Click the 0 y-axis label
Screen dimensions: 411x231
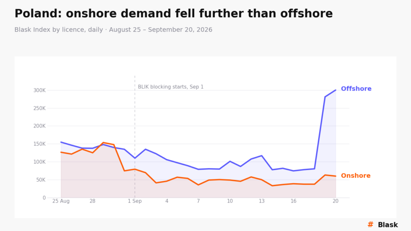coord(44,198)
